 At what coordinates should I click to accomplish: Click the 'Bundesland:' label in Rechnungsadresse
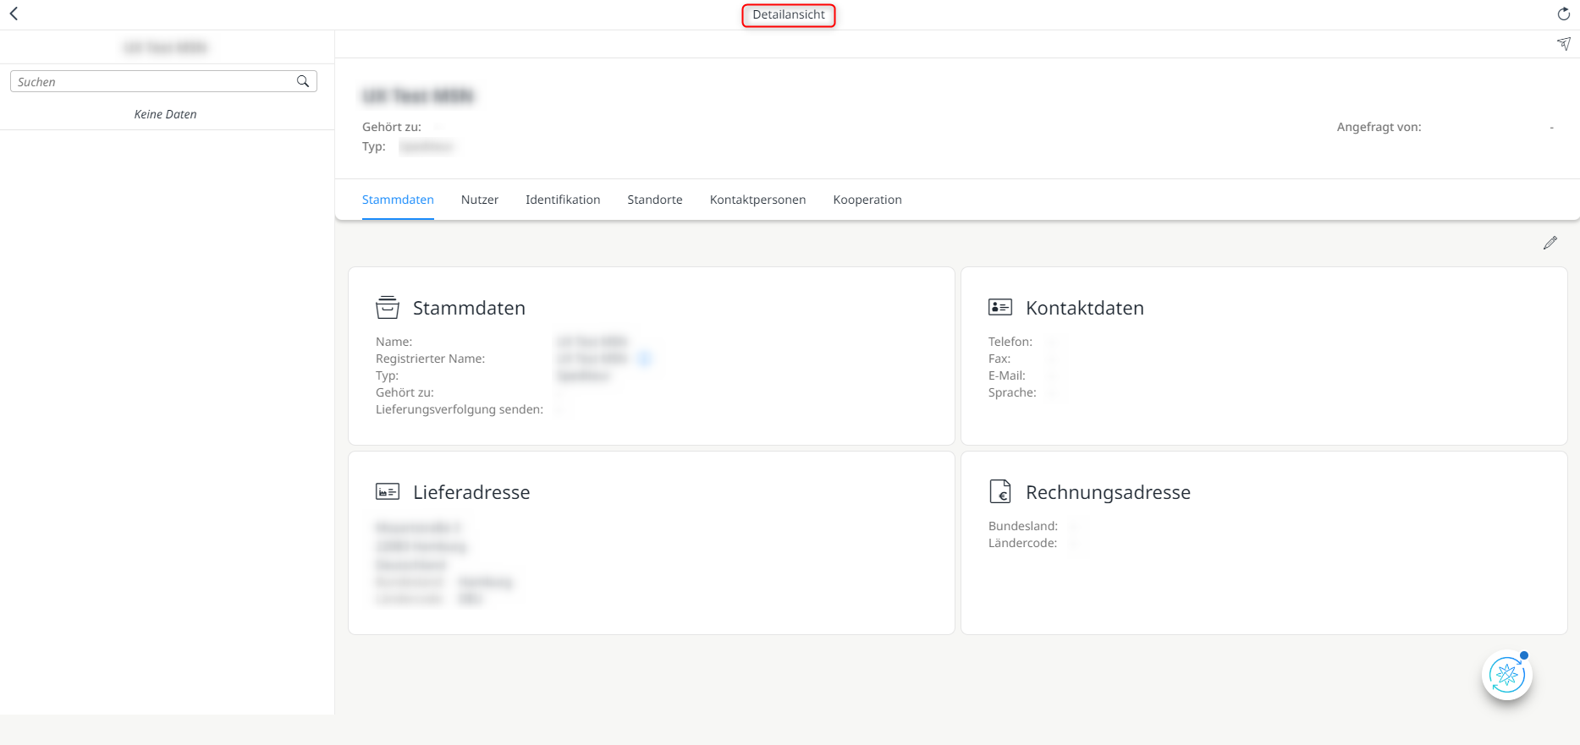point(1023,526)
